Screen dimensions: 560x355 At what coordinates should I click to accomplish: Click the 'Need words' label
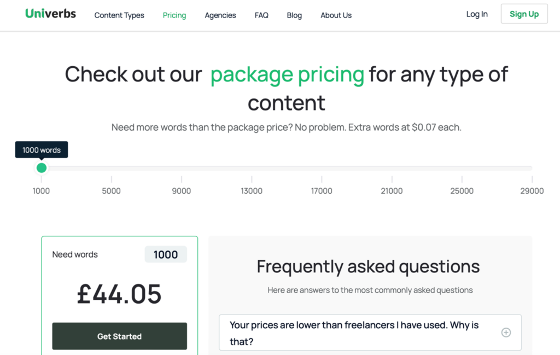75,254
